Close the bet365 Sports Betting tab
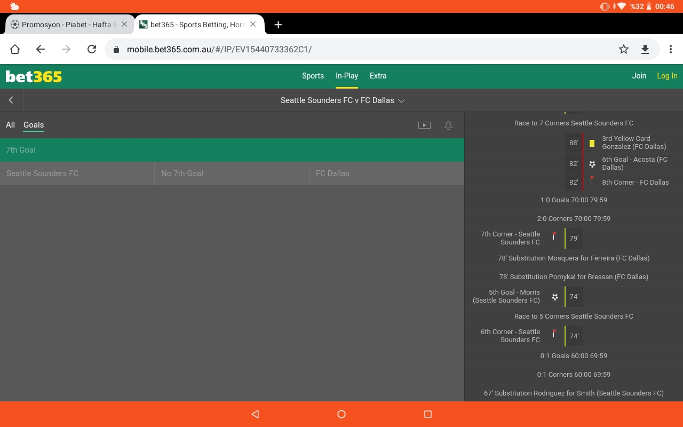The image size is (683, 427). pos(253,25)
